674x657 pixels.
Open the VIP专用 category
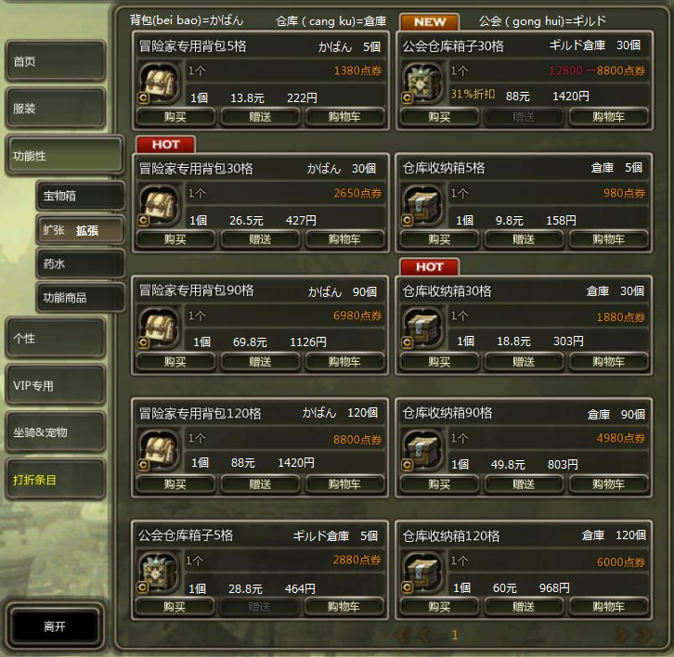point(55,385)
